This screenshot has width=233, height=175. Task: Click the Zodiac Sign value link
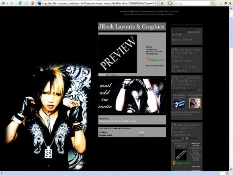pyautogui.click(x=141, y=135)
